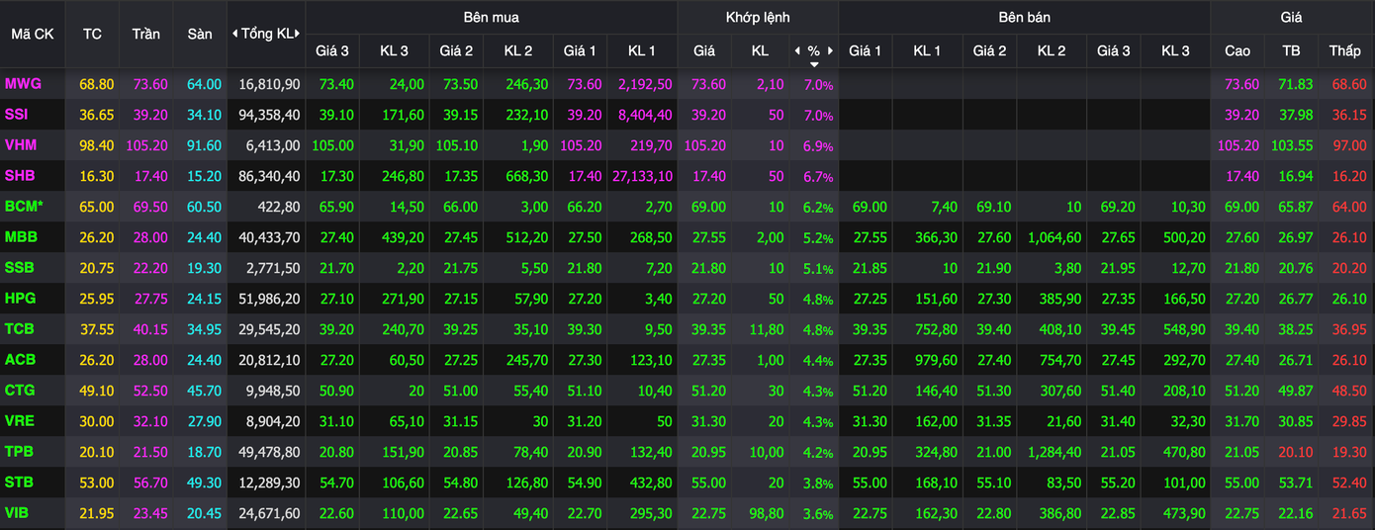Open the VIB stock symbol
This screenshot has width=1375, height=530.
18,513
